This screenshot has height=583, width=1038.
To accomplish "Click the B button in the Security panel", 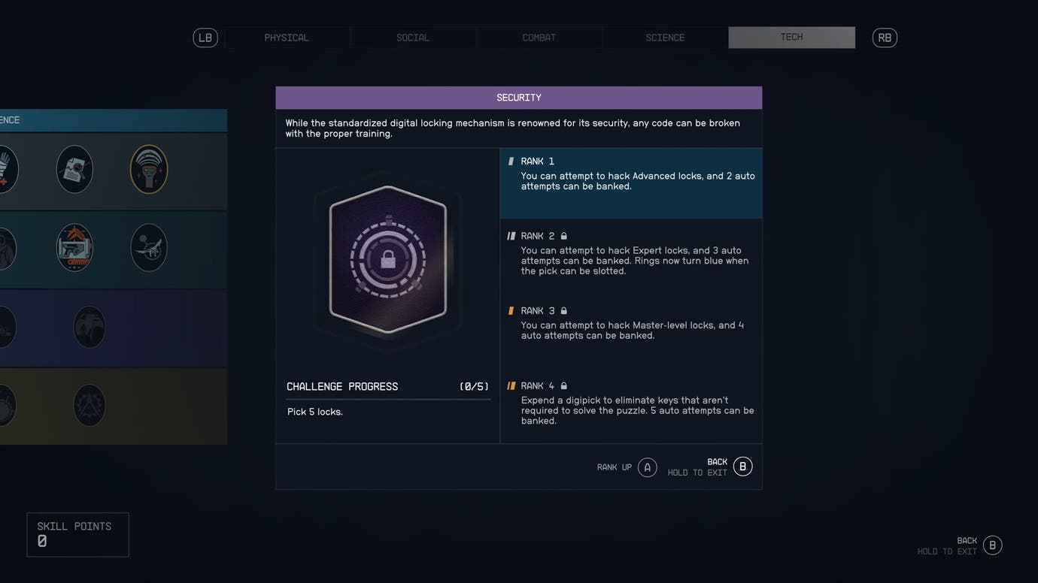I will 742,467.
